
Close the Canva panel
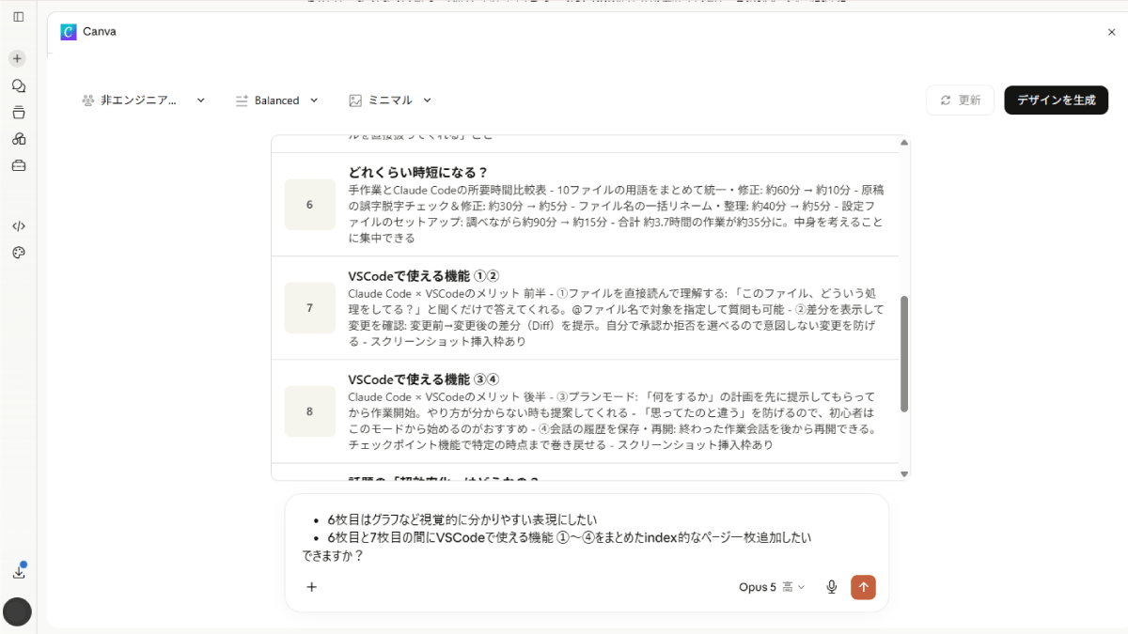[x=1111, y=32]
